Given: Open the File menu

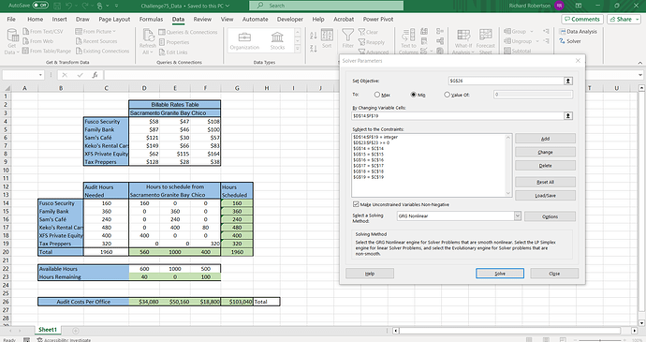Looking at the screenshot, I should [11, 20].
